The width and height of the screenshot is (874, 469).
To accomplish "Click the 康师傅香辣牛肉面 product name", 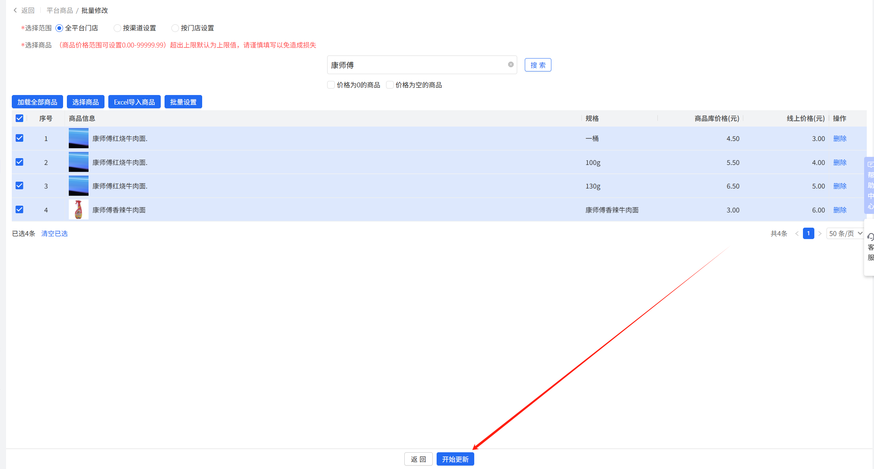I will point(119,210).
